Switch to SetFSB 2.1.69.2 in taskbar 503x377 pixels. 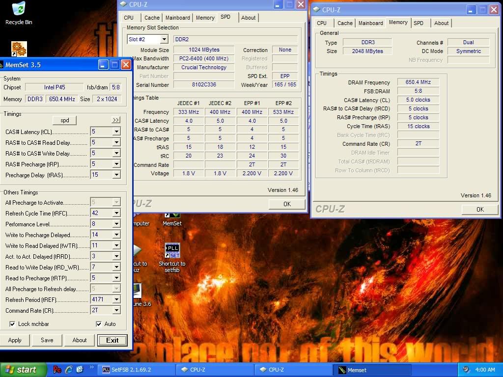(137, 370)
